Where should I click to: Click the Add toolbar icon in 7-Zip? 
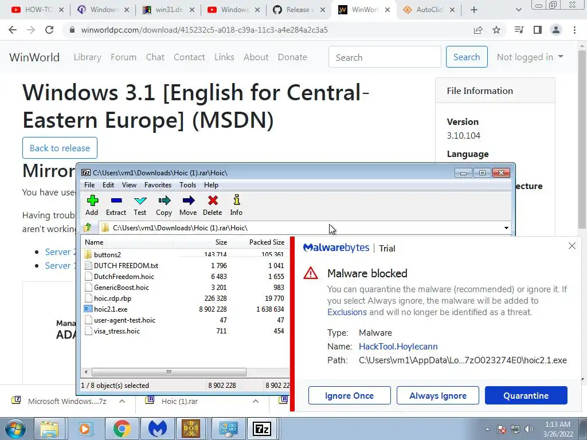pos(92,205)
